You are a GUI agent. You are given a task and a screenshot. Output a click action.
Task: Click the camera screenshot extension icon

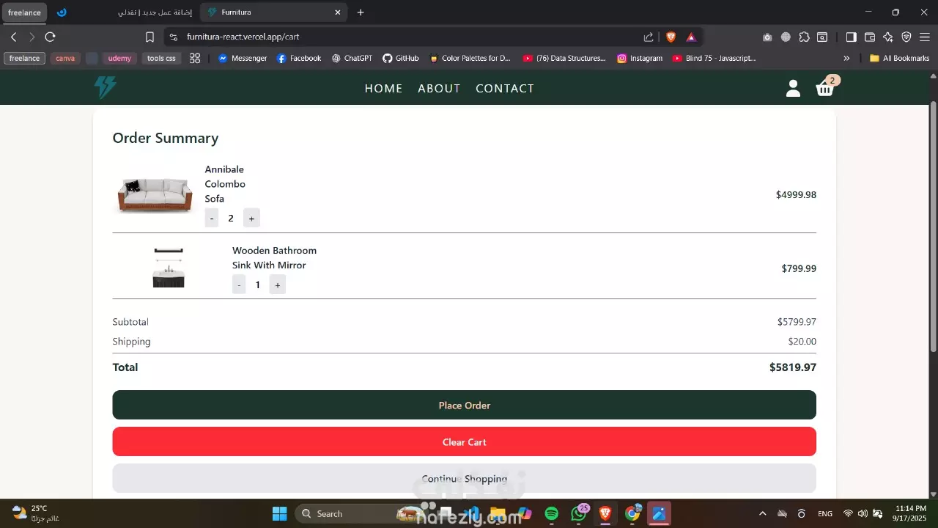(x=767, y=37)
